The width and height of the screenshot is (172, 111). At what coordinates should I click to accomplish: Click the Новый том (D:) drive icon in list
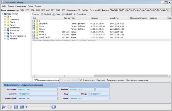pos(37,38)
